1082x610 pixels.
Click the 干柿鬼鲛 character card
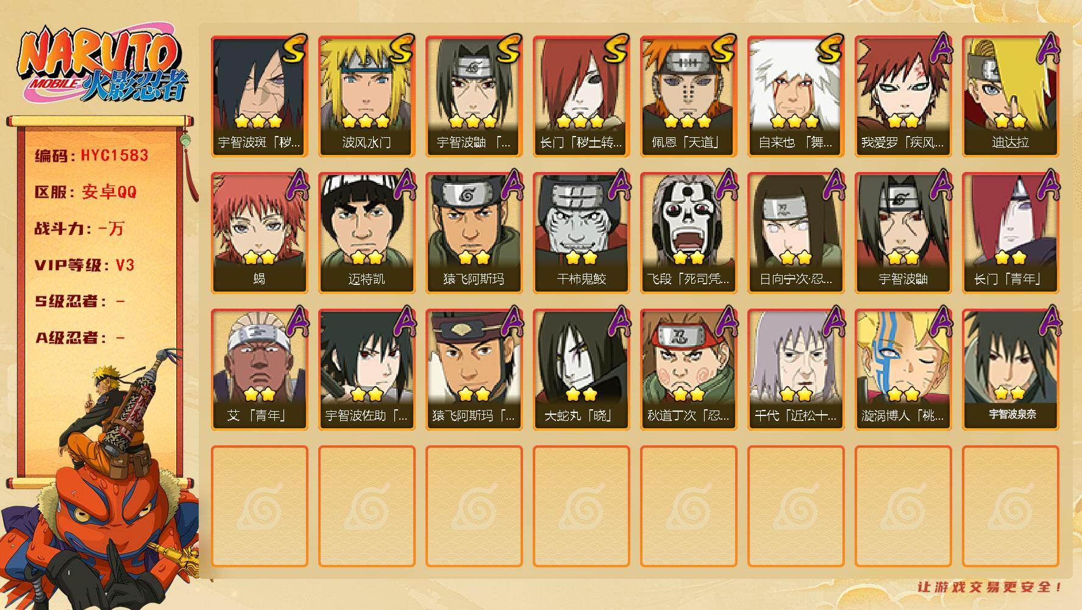pyautogui.click(x=581, y=233)
